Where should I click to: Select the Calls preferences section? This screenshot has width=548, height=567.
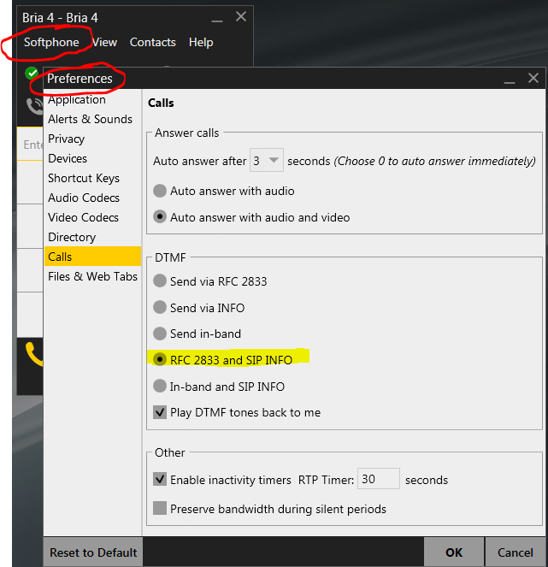[92, 257]
